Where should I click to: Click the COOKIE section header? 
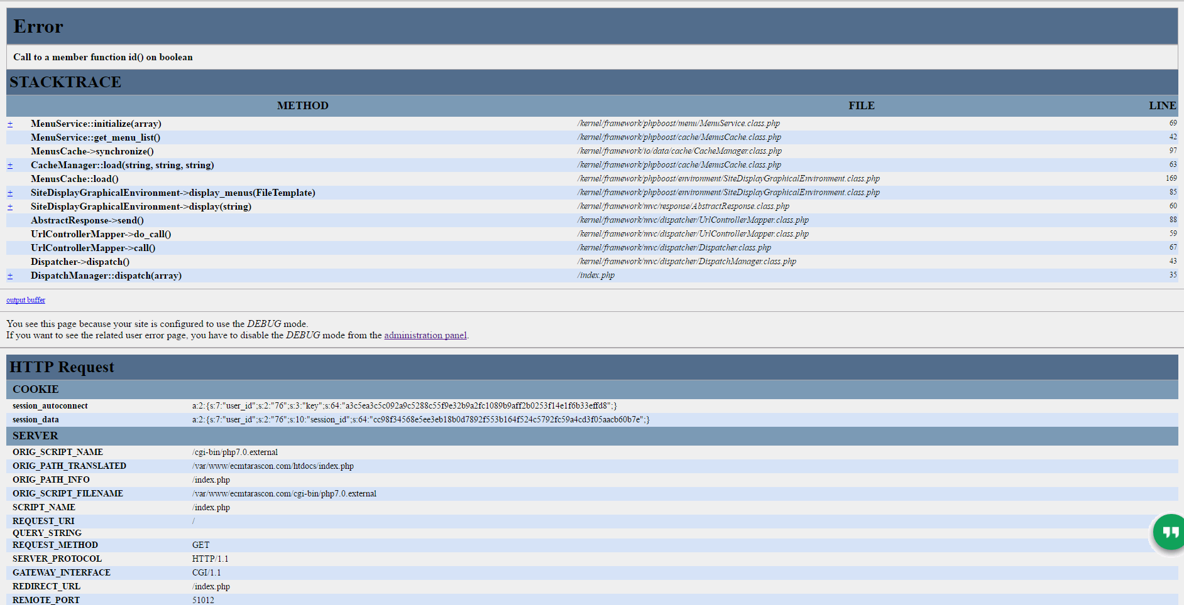tap(36, 389)
